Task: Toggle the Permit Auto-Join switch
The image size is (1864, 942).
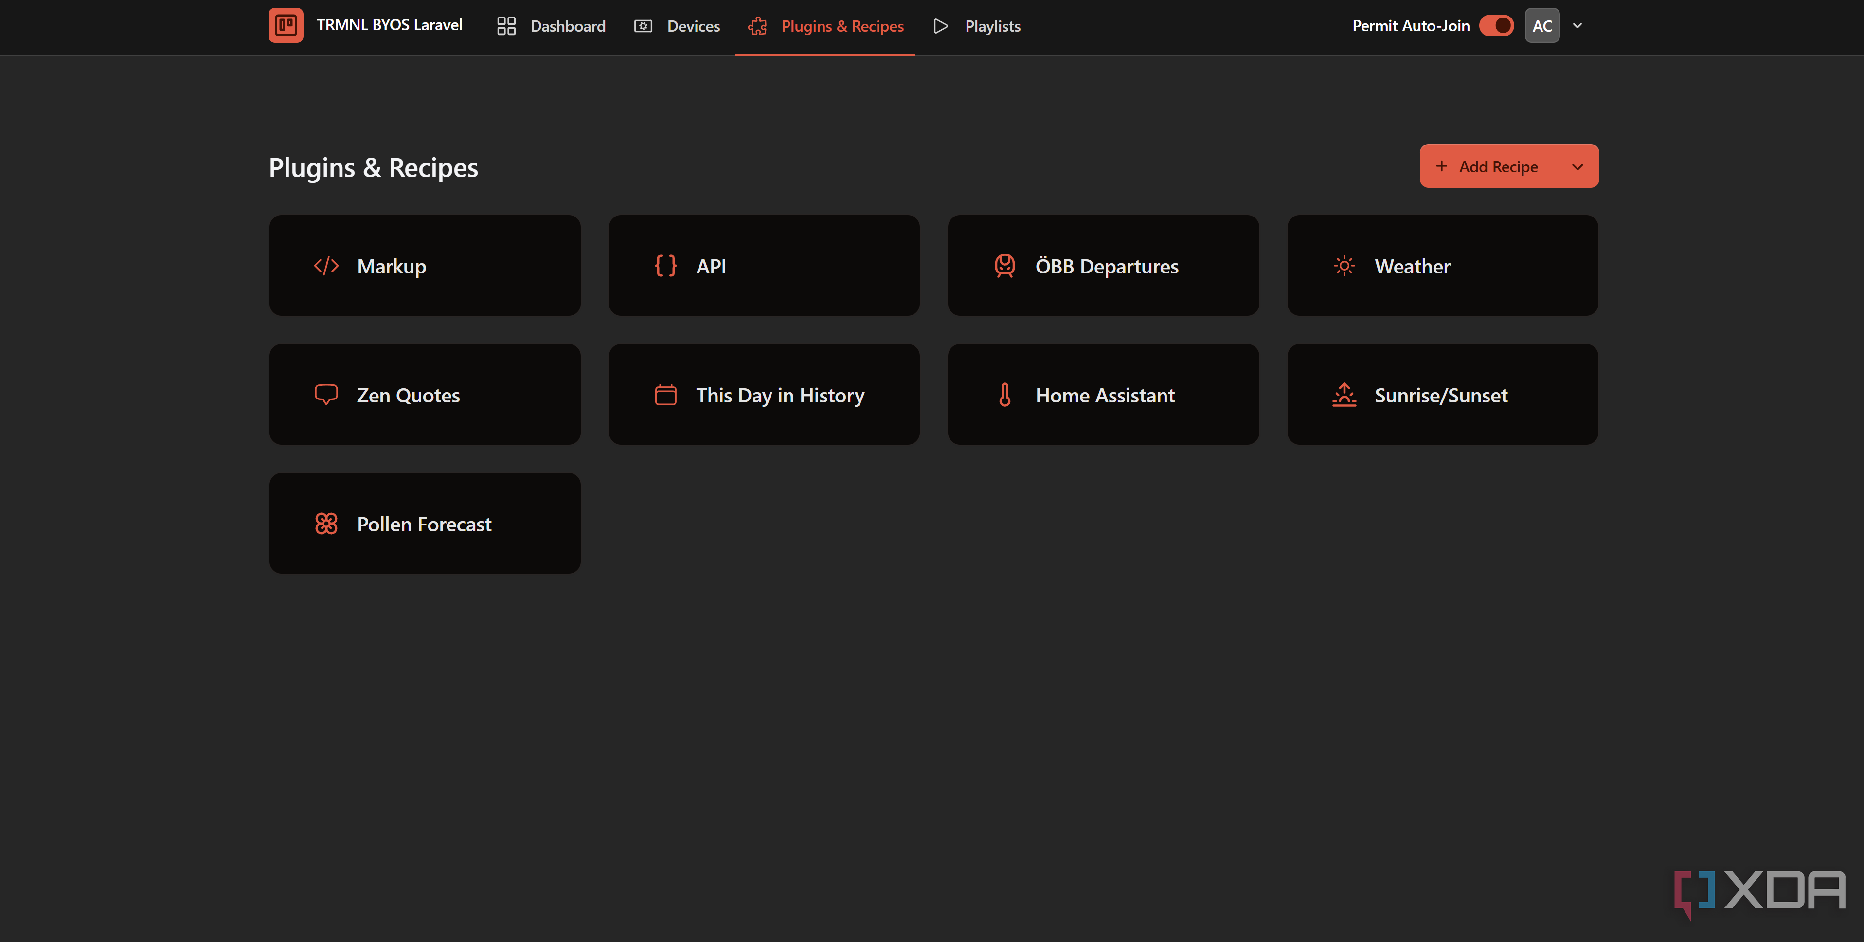Action: click(x=1496, y=25)
